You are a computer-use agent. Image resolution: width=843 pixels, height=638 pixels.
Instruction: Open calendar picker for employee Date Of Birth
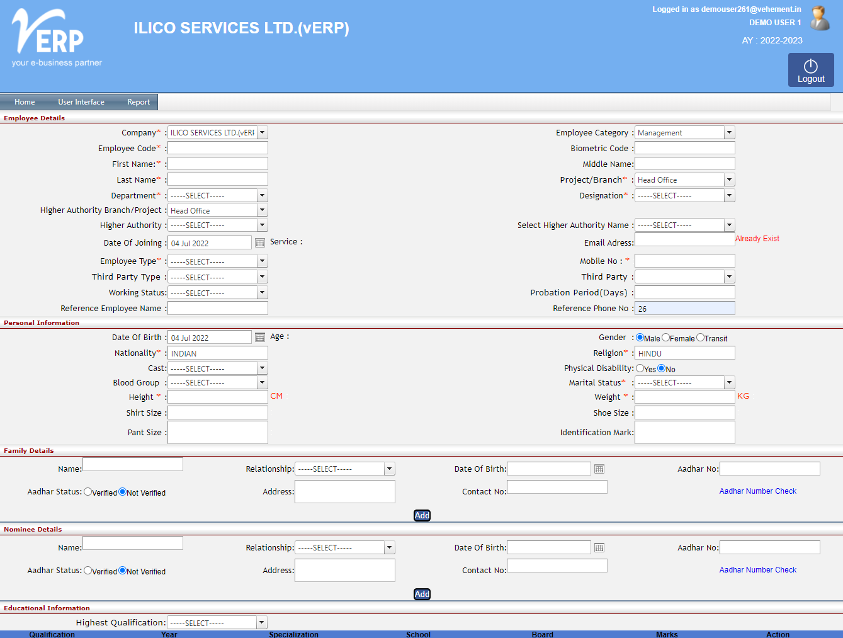260,338
